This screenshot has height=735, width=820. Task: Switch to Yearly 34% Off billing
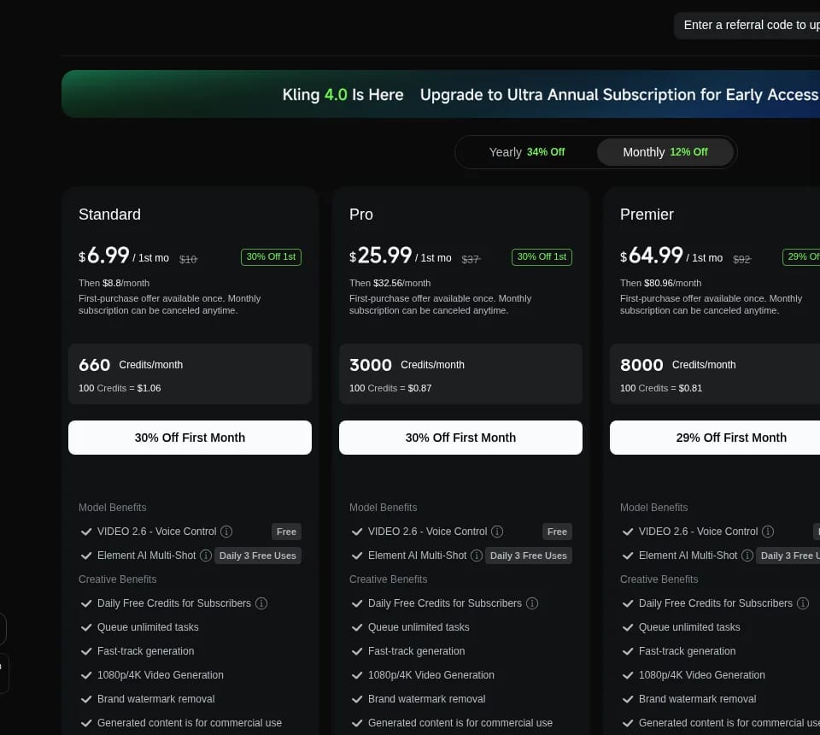(527, 152)
